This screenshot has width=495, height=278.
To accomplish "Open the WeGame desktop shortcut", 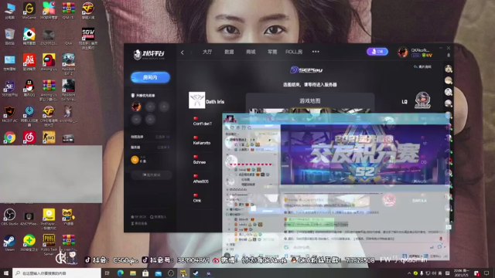I will [x=29, y=10].
